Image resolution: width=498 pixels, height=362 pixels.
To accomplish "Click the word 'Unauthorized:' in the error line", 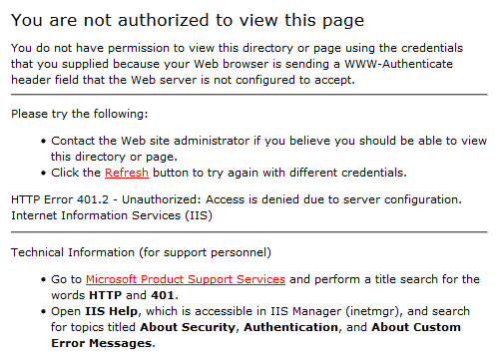I will coord(162,199).
